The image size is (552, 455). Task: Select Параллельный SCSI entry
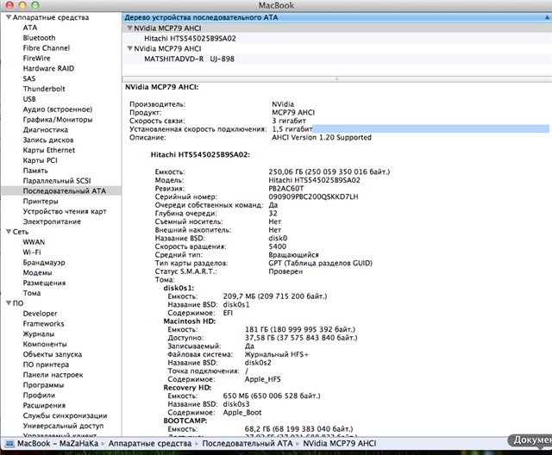[x=57, y=180]
